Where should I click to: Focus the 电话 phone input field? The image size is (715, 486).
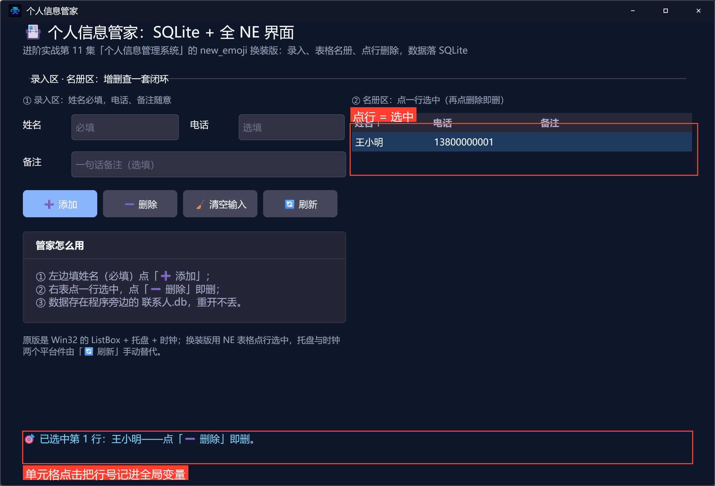(x=292, y=127)
